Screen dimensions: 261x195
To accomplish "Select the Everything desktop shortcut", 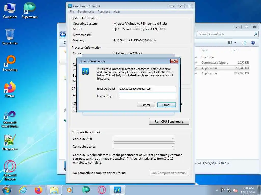I will 10,63.
